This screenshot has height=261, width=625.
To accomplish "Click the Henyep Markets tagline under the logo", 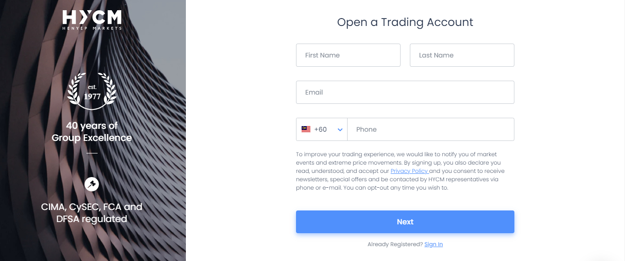I will 92,28.
